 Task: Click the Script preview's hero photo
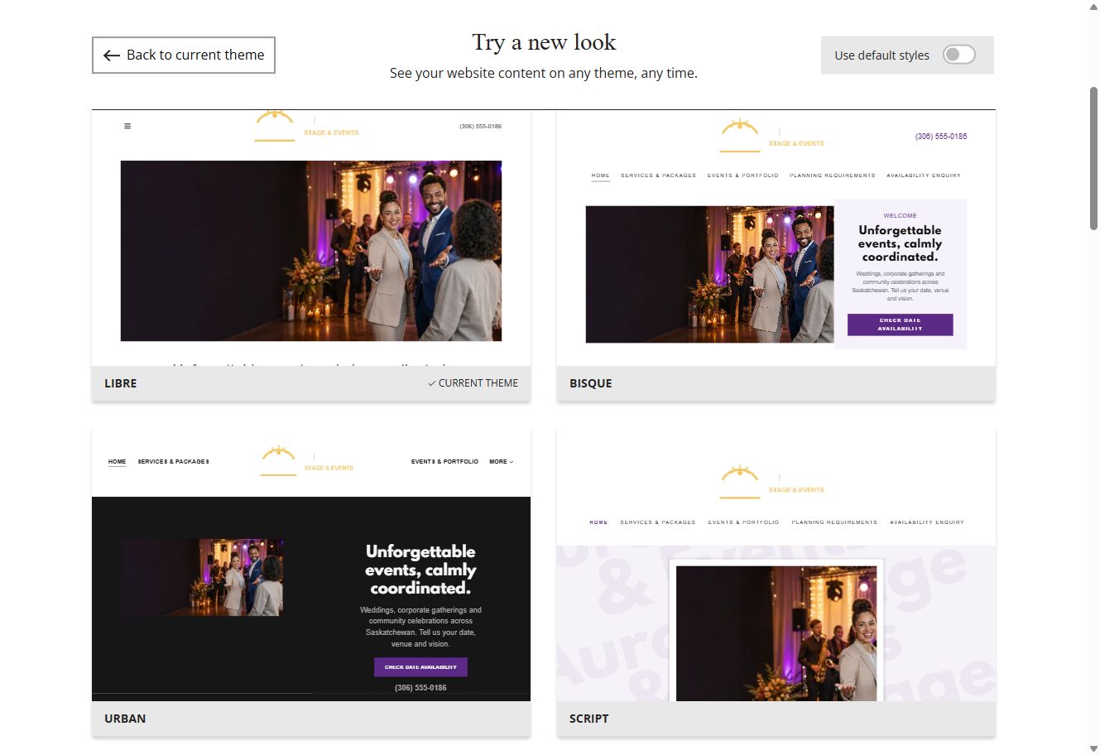pos(776,633)
